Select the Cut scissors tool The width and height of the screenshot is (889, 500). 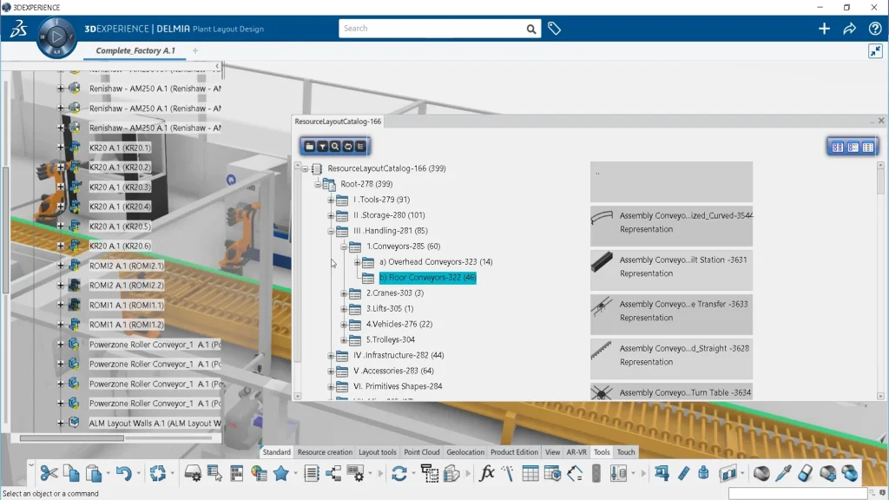tap(49, 473)
